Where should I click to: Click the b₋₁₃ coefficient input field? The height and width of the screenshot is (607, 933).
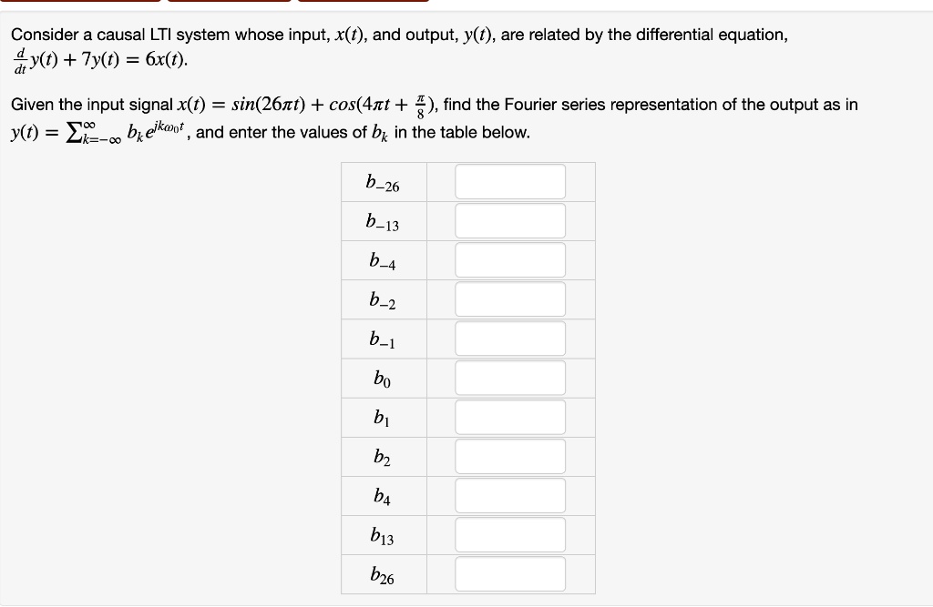(510, 220)
